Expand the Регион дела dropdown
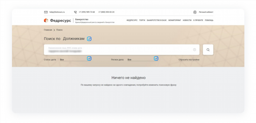Viewport: 256px width, 123px height. tap(143, 60)
